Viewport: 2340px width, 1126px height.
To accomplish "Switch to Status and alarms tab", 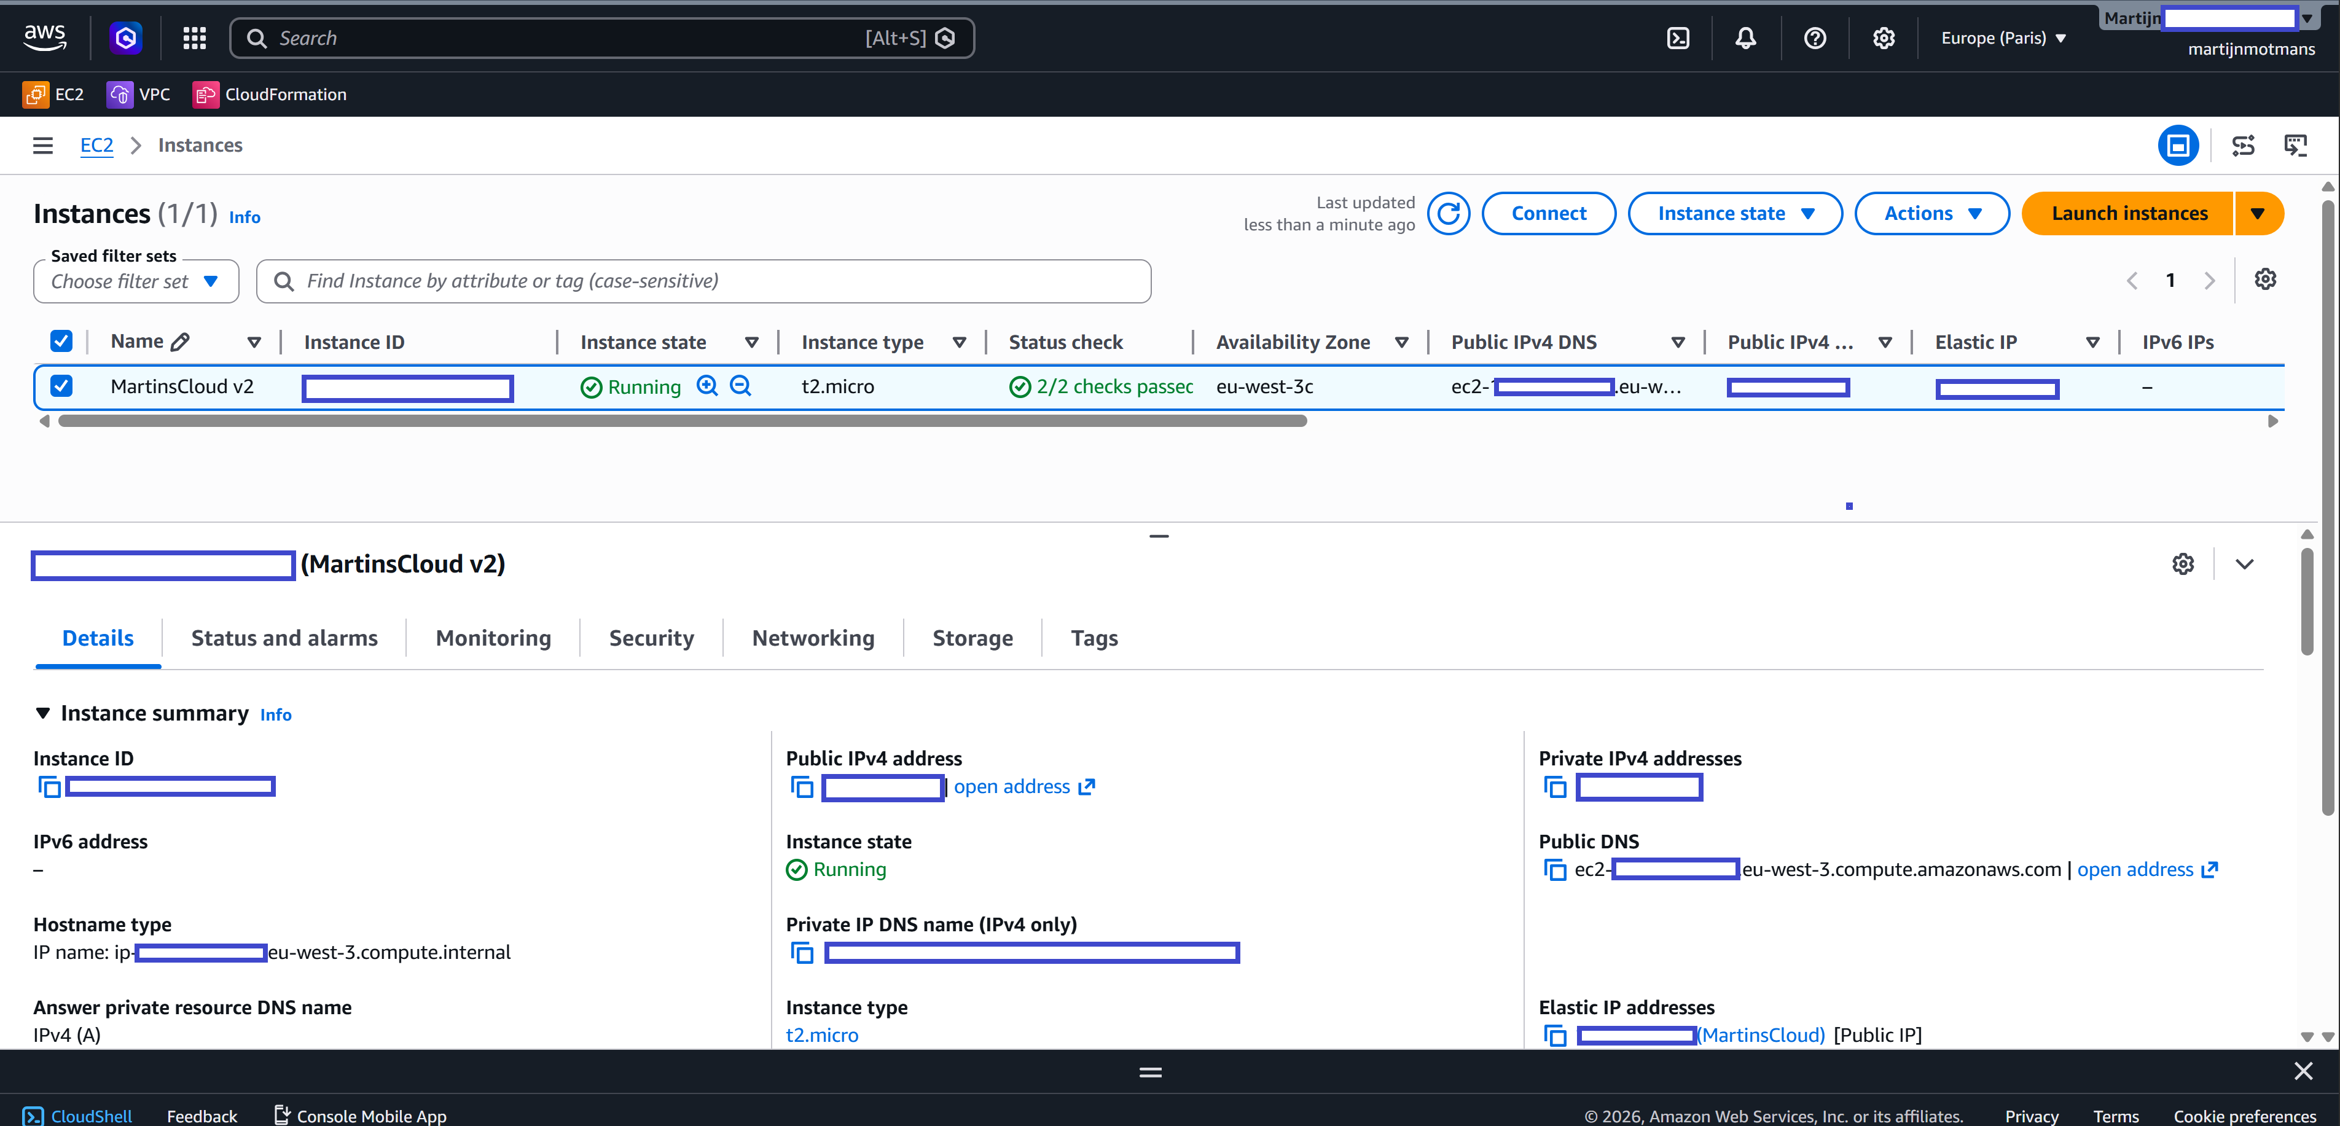I will (284, 638).
